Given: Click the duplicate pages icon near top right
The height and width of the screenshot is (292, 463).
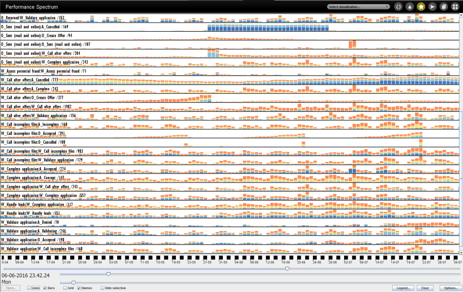Looking at the screenshot, I should click(444, 6).
